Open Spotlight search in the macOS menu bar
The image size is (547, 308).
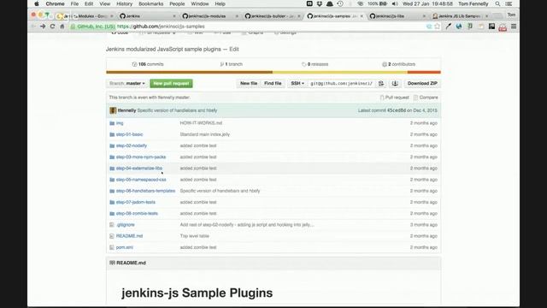point(497,3)
